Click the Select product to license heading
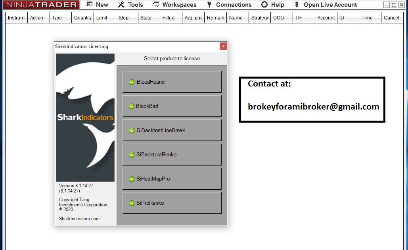408x250 pixels. coord(172,59)
